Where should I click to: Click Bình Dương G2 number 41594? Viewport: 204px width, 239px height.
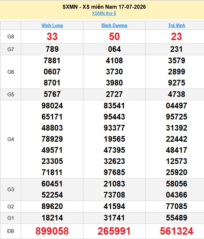114,206
